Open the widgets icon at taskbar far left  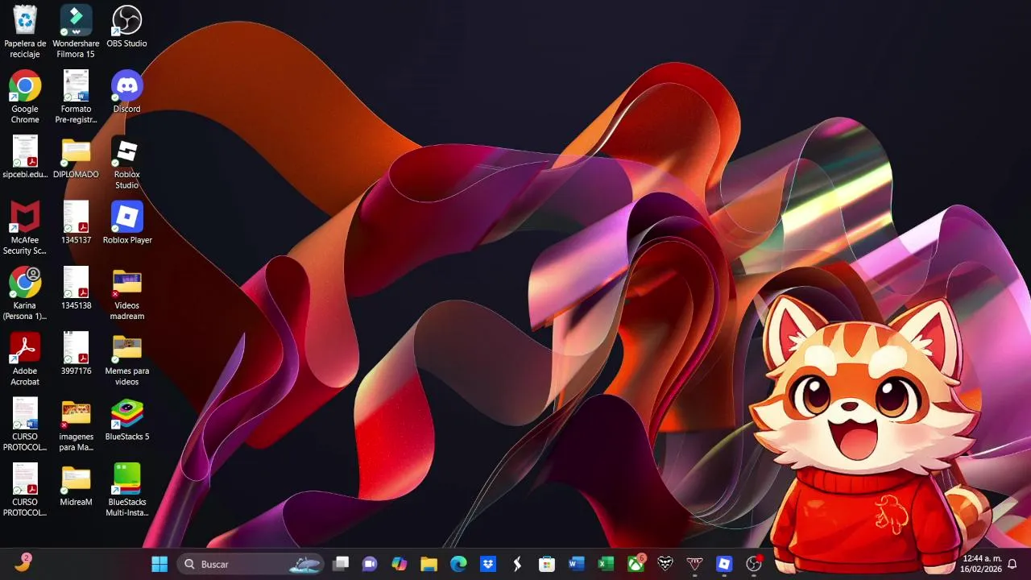(x=23, y=563)
